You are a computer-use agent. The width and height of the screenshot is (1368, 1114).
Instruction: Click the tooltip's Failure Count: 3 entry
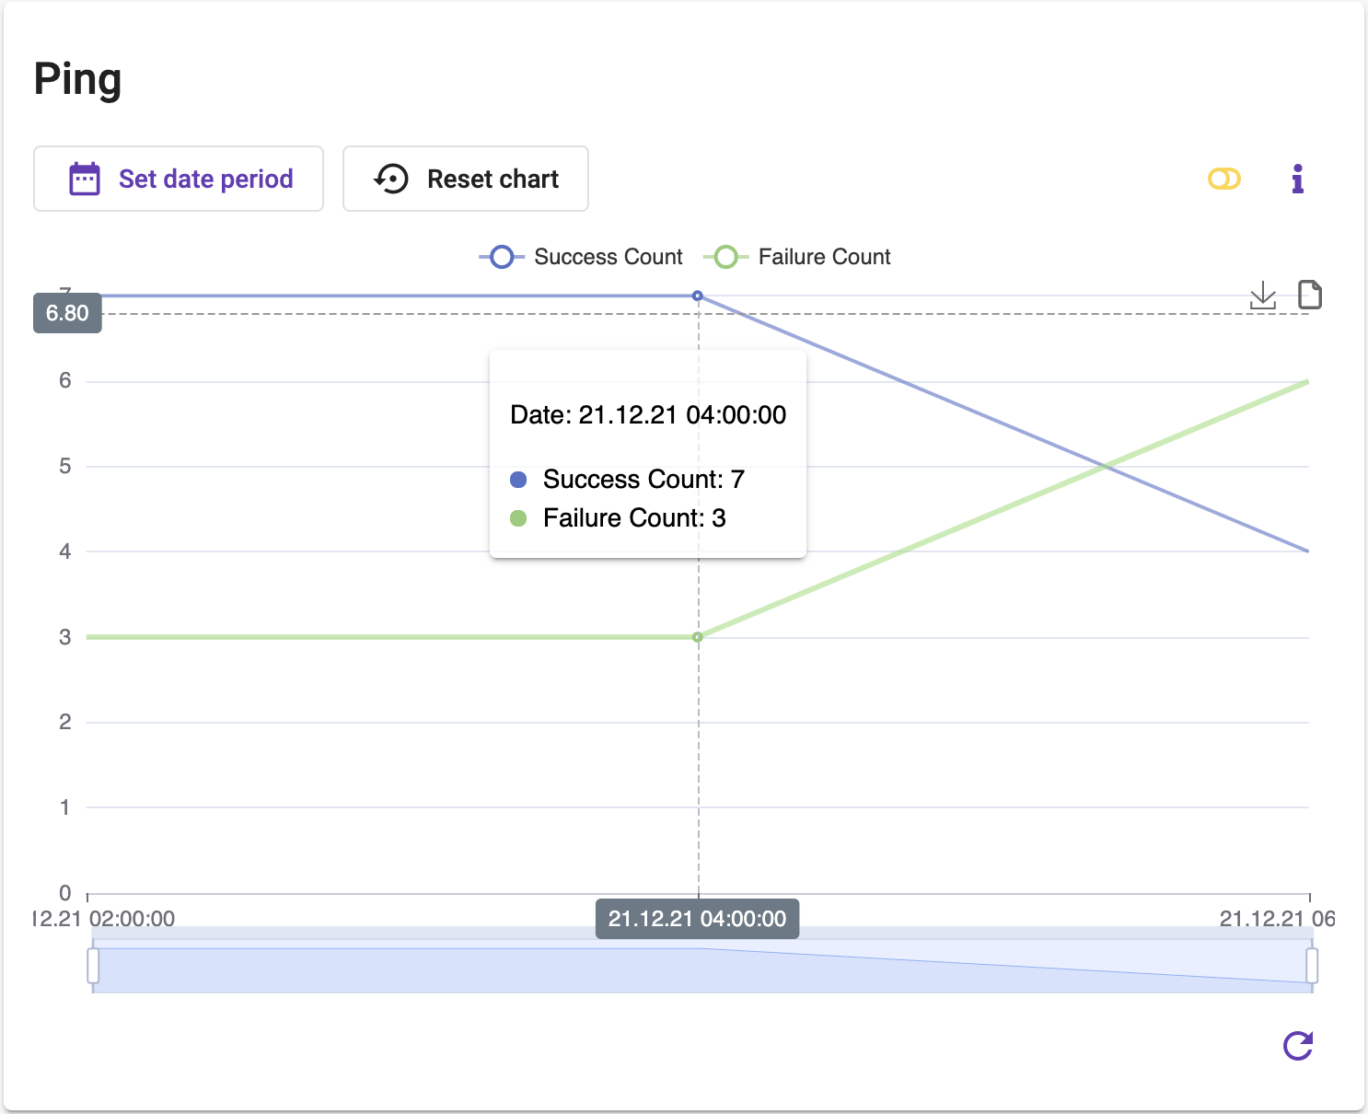[633, 518]
